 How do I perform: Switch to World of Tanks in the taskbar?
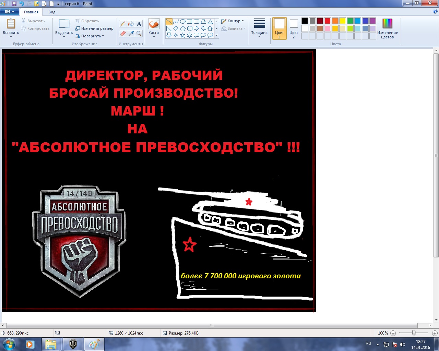click(x=73, y=344)
